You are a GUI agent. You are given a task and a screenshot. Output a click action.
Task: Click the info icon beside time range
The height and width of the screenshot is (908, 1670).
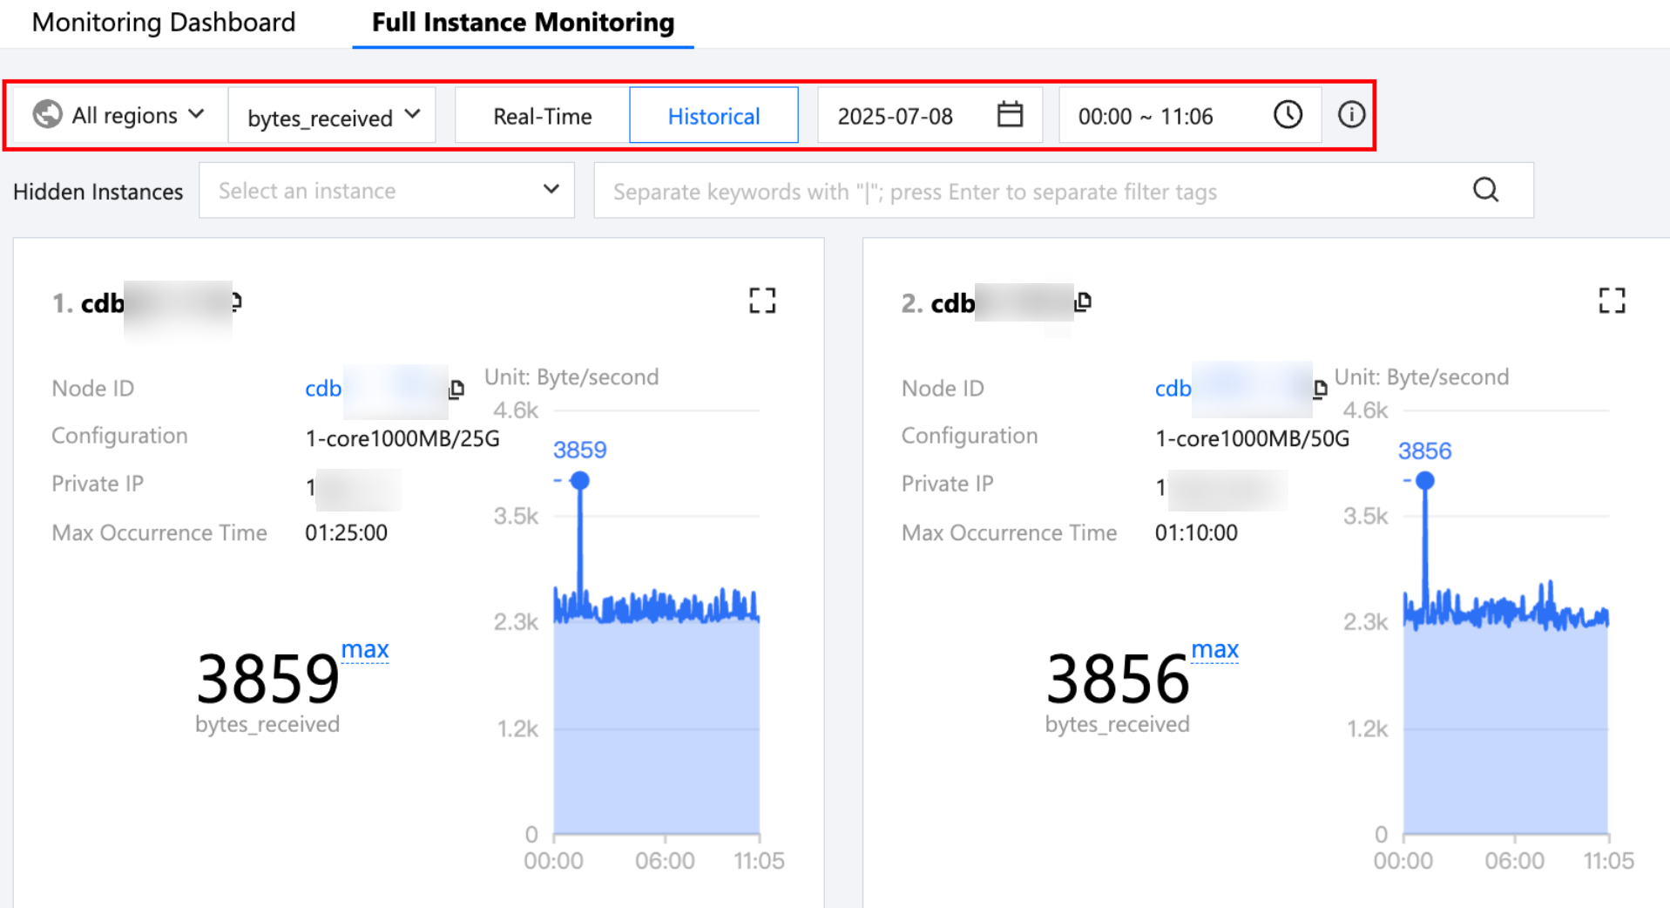click(x=1350, y=115)
